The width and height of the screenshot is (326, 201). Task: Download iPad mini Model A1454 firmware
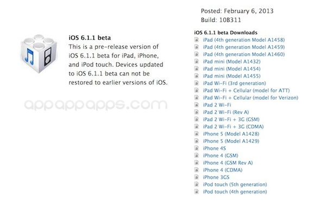click(x=231, y=69)
